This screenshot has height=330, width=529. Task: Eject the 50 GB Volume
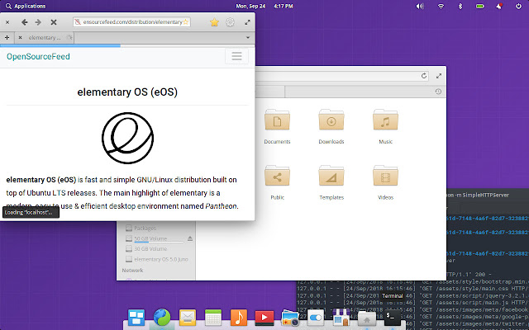190,238
